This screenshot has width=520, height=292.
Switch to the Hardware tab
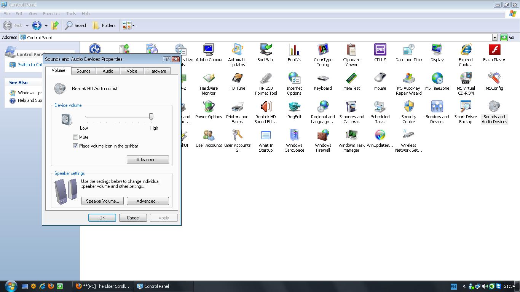[157, 71]
